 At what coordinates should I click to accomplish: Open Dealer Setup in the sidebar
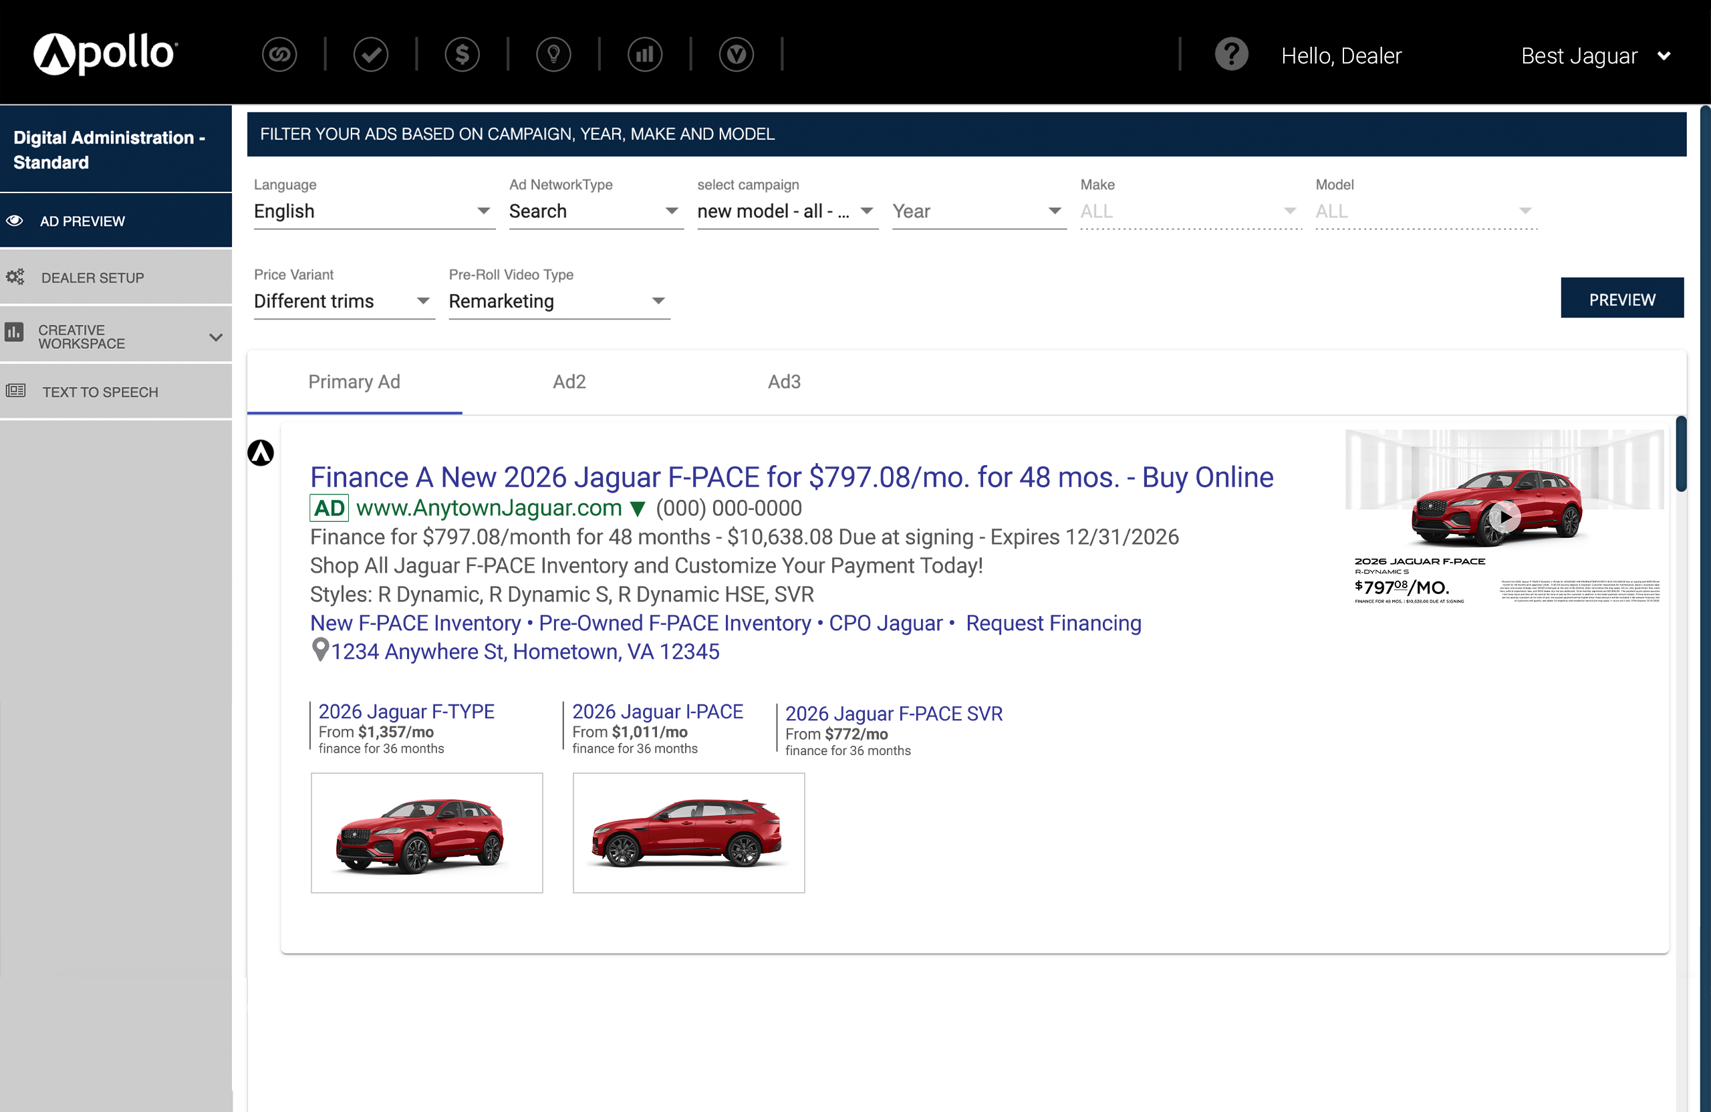click(x=92, y=277)
